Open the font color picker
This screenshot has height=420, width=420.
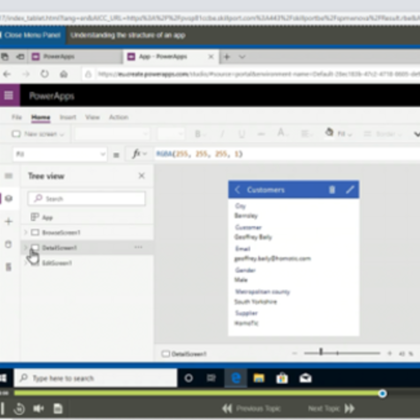282,133
